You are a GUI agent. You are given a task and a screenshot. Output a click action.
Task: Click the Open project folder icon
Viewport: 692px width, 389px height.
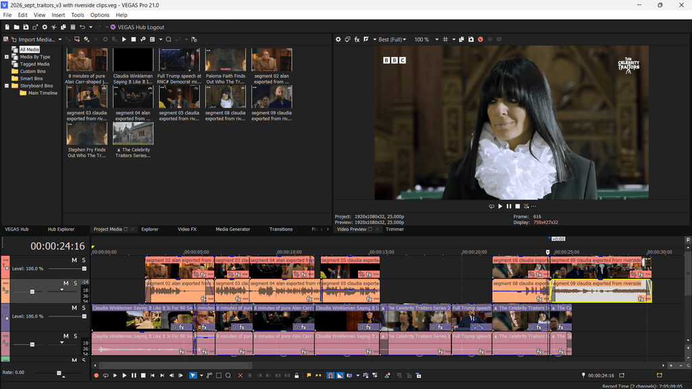point(16,27)
